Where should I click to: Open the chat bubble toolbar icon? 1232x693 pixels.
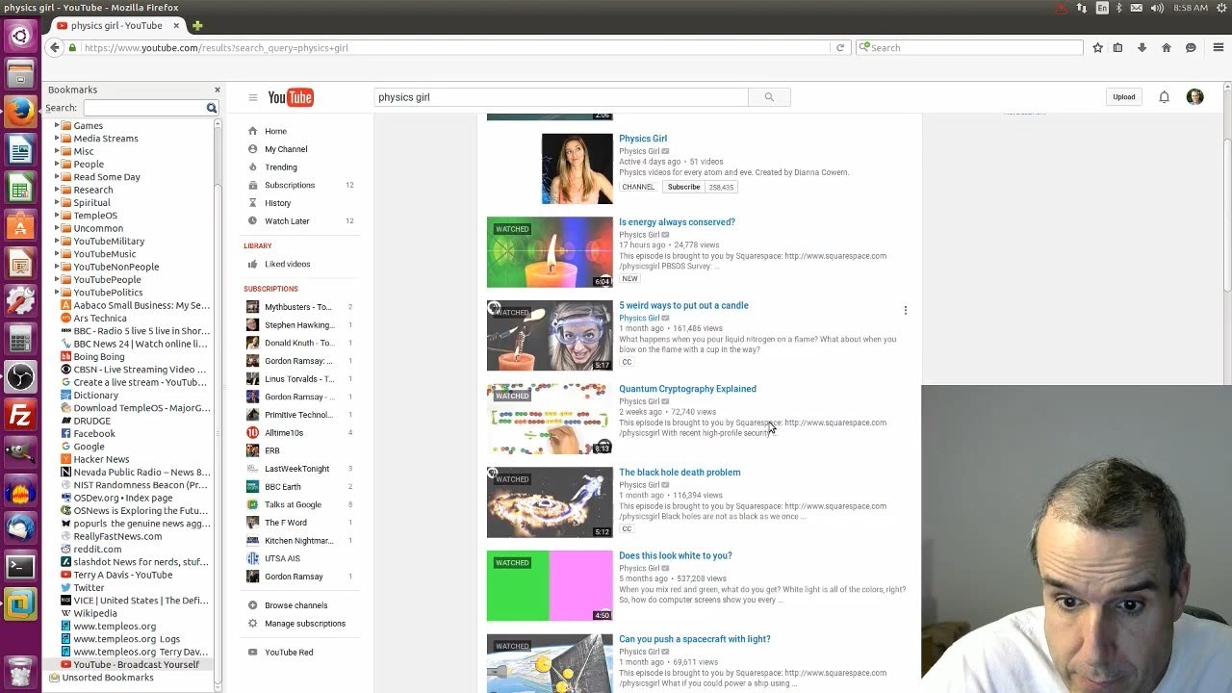[1191, 47]
